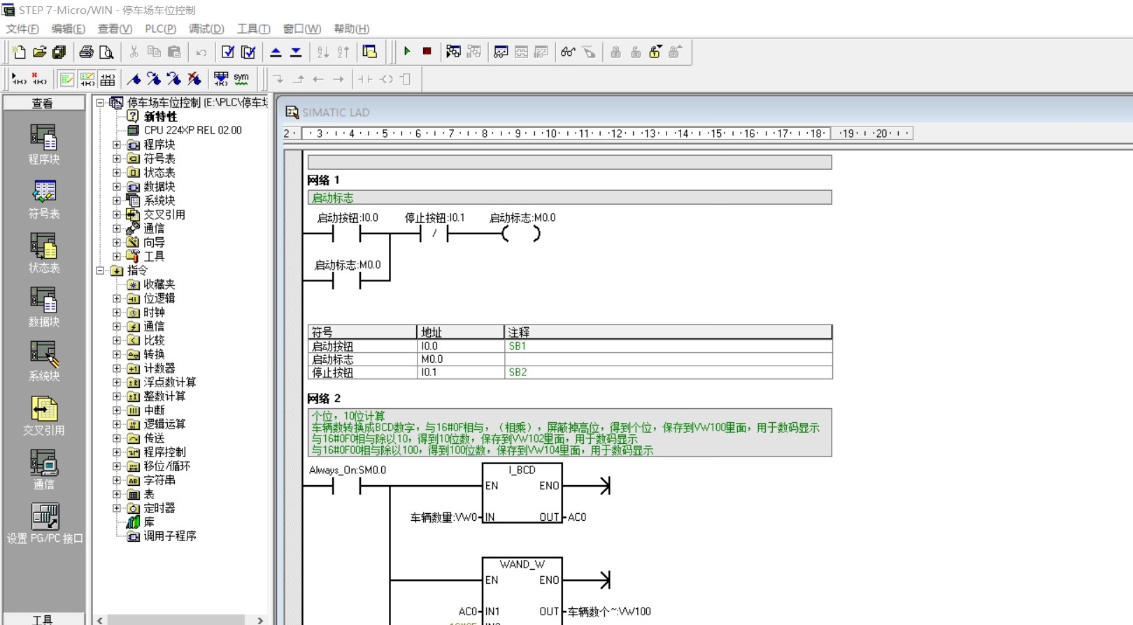Select 新特性 item in project tree
1133x625 pixels.
click(160, 117)
